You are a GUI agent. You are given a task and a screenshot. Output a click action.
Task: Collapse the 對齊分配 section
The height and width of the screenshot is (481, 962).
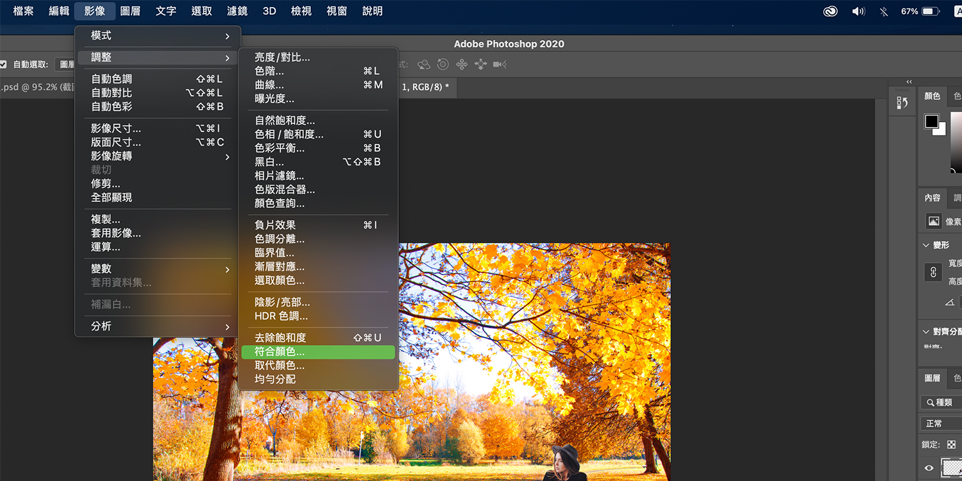pos(926,332)
